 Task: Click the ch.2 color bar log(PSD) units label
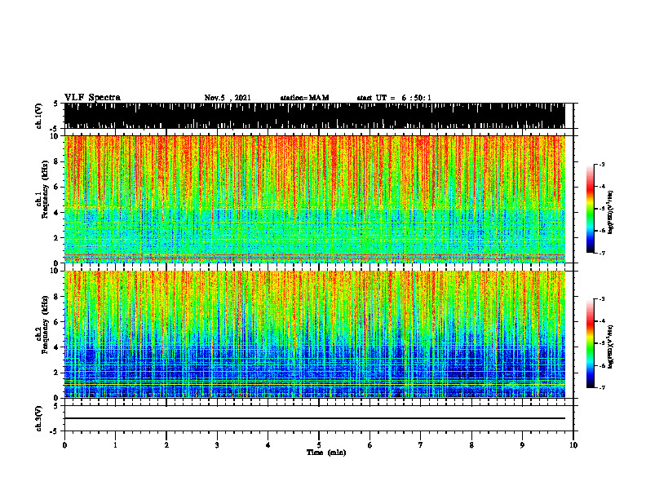[611, 347]
